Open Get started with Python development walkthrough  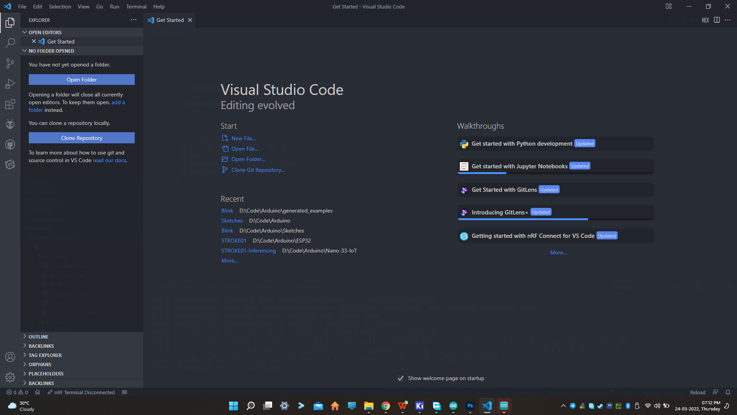[555, 144]
